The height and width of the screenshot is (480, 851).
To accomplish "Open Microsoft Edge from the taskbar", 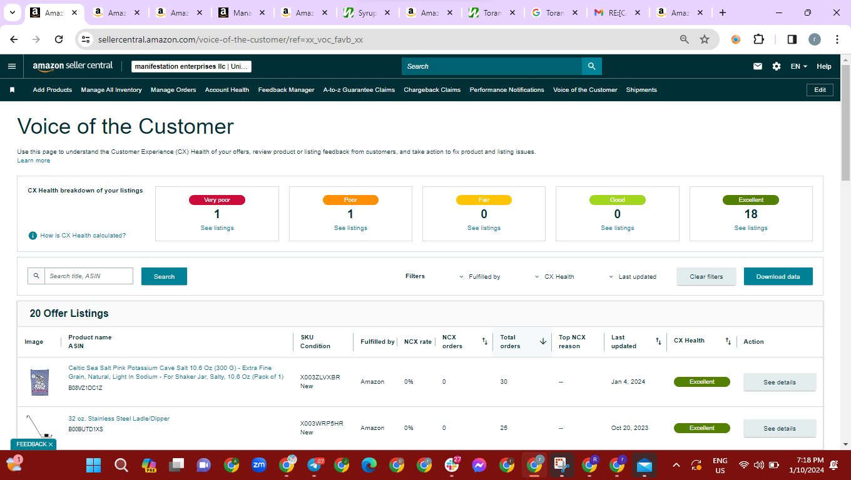I will coord(369,465).
